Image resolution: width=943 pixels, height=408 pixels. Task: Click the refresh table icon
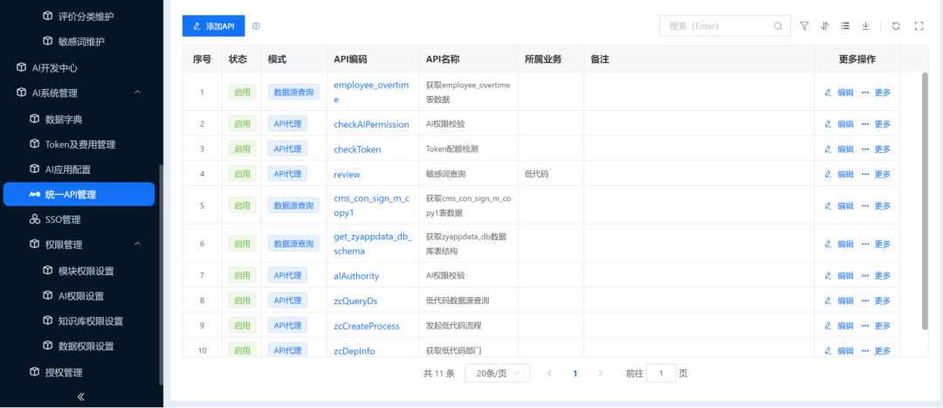896,26
